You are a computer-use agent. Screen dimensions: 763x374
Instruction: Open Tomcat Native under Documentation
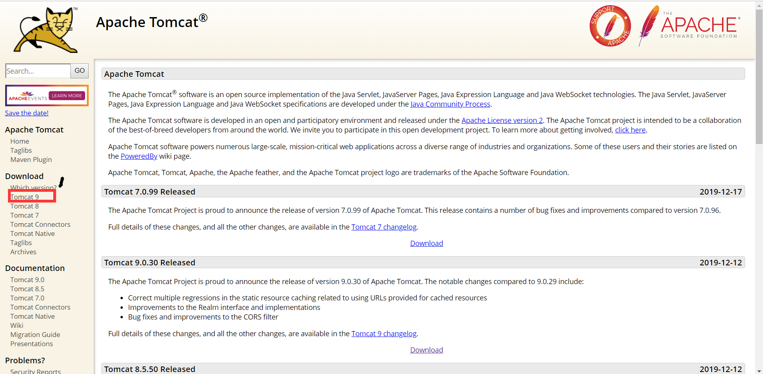tap(33, 316)
